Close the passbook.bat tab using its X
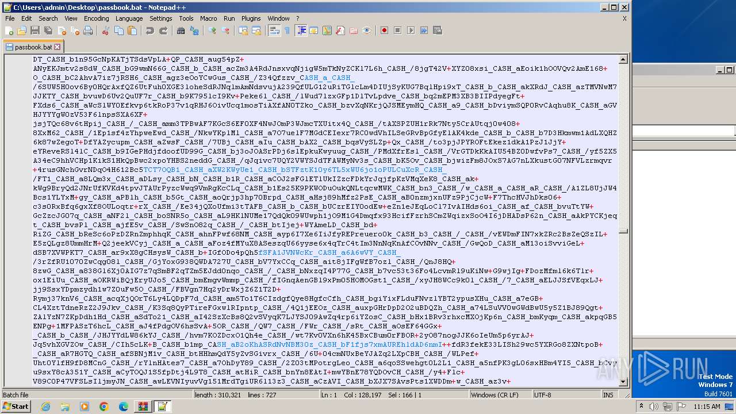Image resolution: width=736 pixels, height=414 pixels. pyautogui.click(x=57, y=47)
